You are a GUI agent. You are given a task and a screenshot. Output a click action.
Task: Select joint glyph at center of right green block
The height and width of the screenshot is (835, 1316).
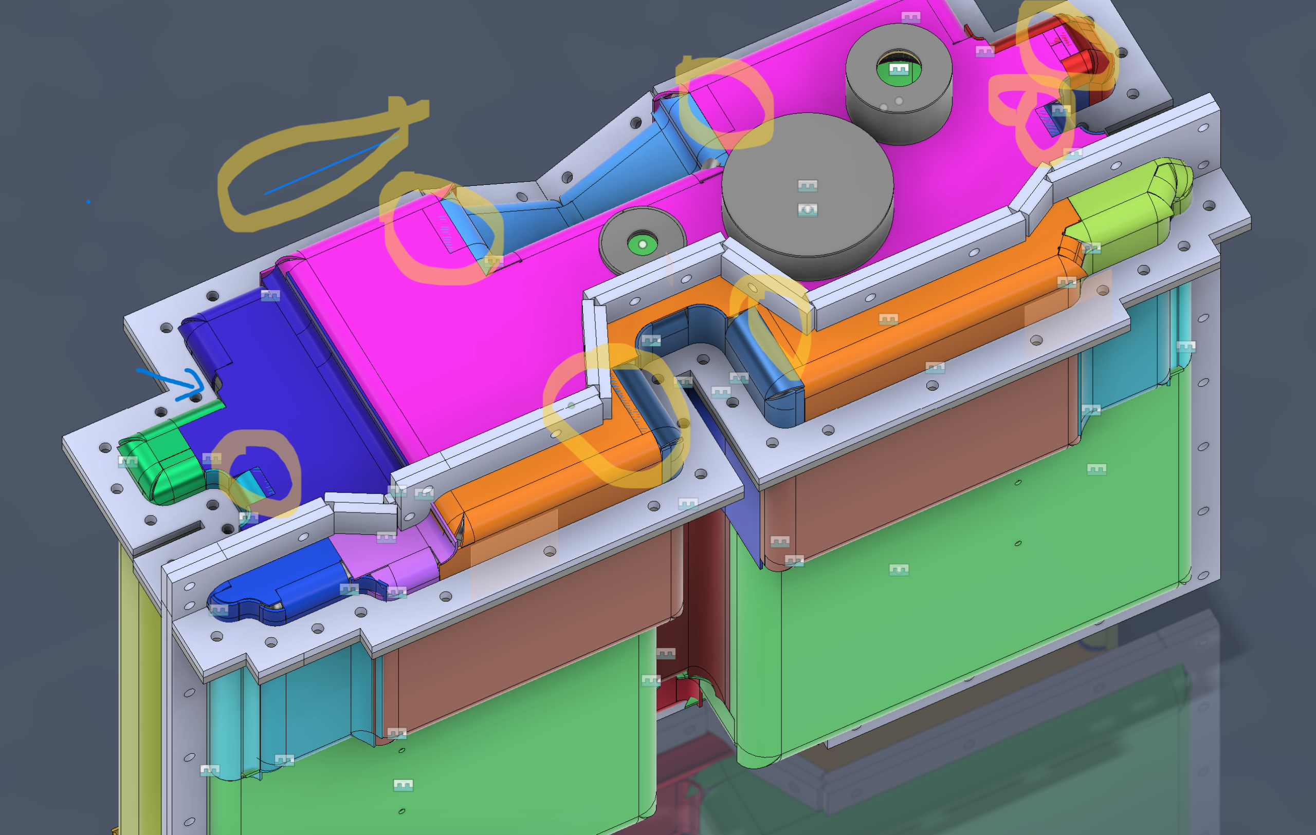899,570
